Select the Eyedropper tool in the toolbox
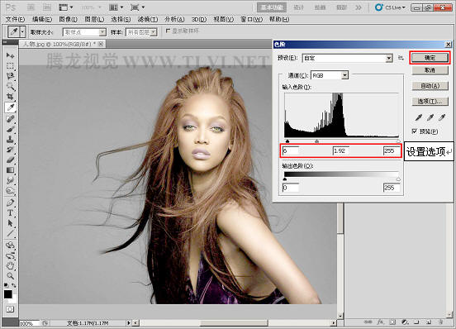 click(x=11, y=107)
